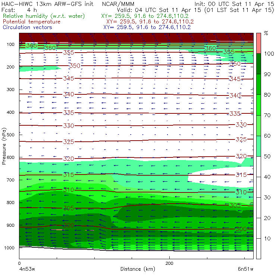
Task: Select the blue XY coordinate range text
Action: tap(147, 27)
